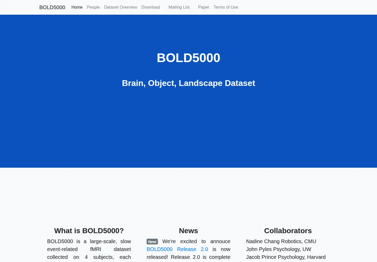Open the Download nav link
This screenshot has height=262, width=377.
point(151,7)
